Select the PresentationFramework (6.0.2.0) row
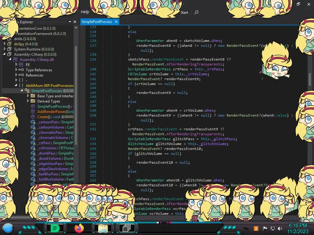This screenshot has height=235, width=314. click(40, 33)
